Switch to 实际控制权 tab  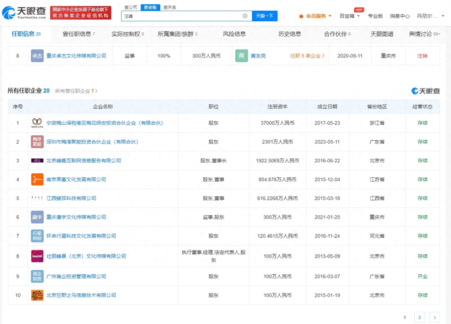coord(128,34)
